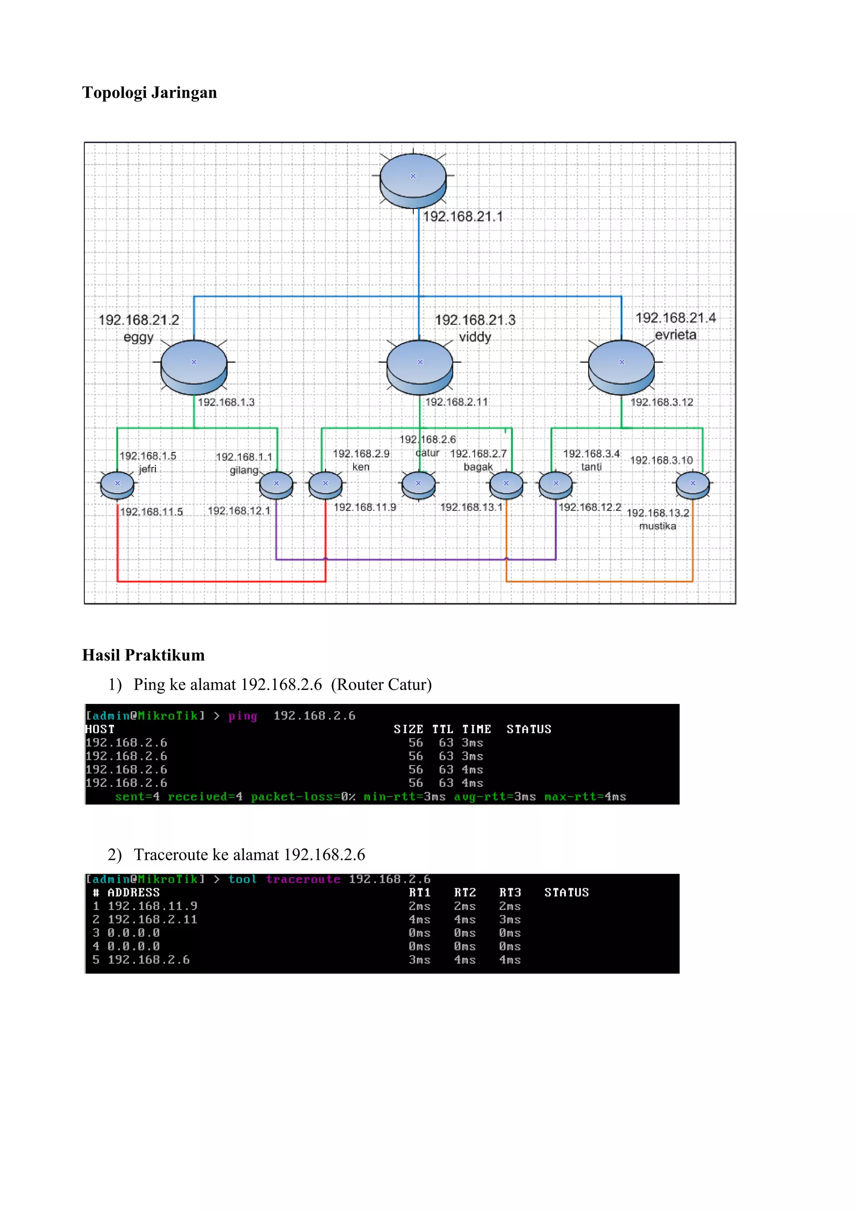
Task: Click the 192.168.2.11 address label
Action: (x=456, y=402)
